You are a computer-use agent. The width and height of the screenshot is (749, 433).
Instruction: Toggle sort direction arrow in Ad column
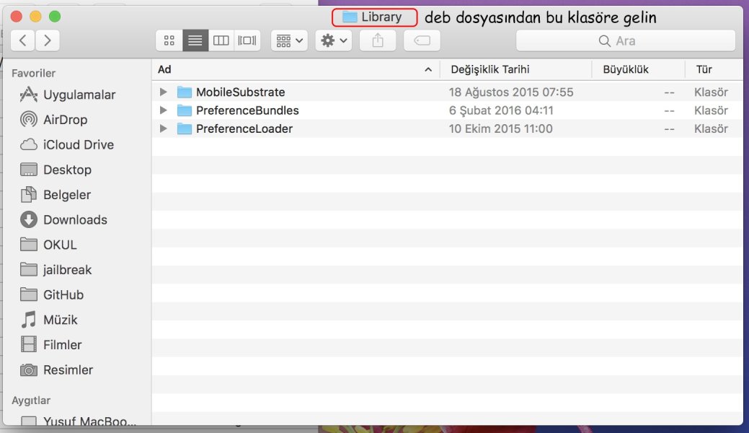click(x=428, y=69)
